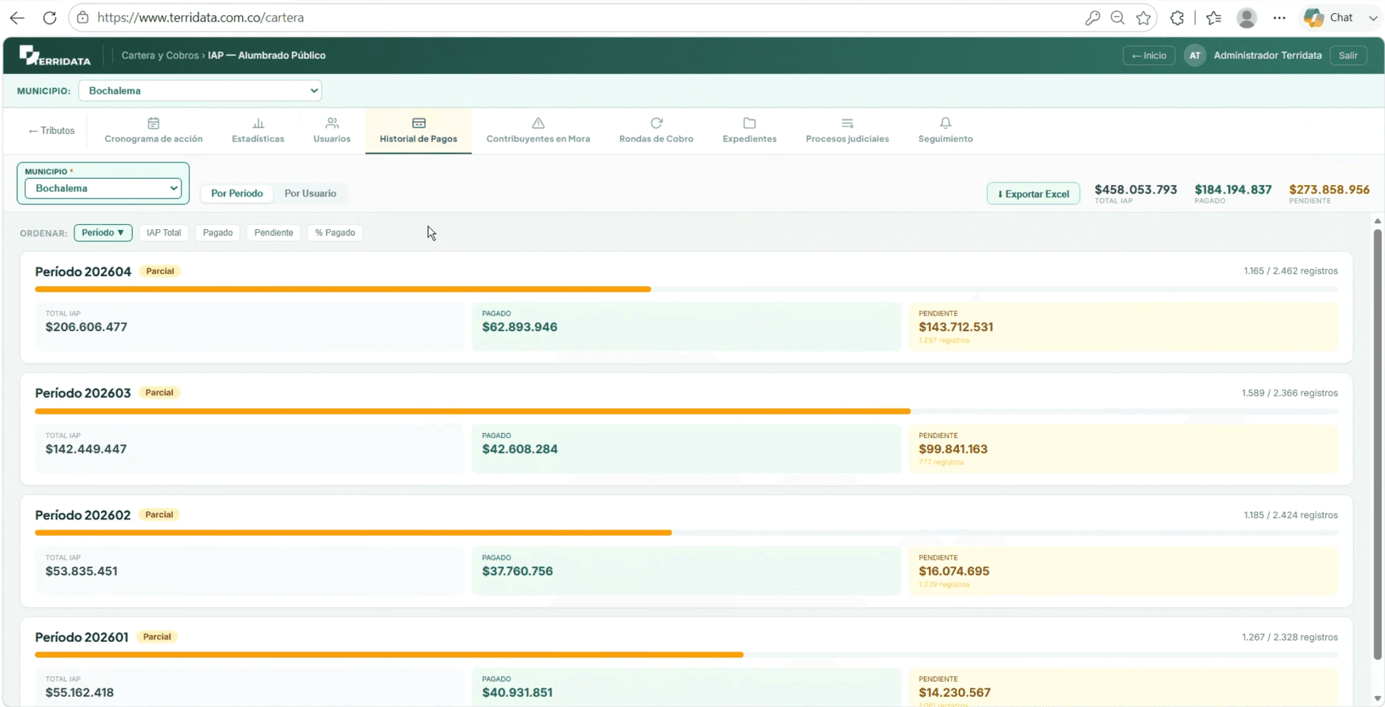Screen dimensions: 1385x707
Task: Sort by Pagado
Action: point(218,233)
